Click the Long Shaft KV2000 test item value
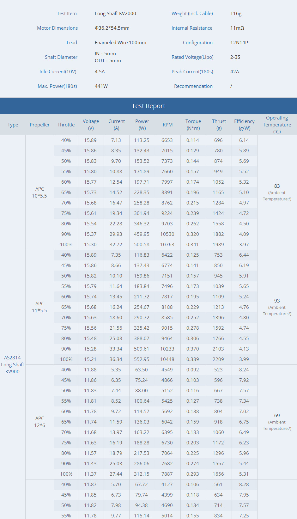This screenshot has width=297, height=519. coord(115,14)
